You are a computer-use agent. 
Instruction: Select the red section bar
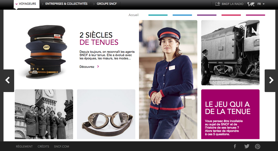click(231, 15)
